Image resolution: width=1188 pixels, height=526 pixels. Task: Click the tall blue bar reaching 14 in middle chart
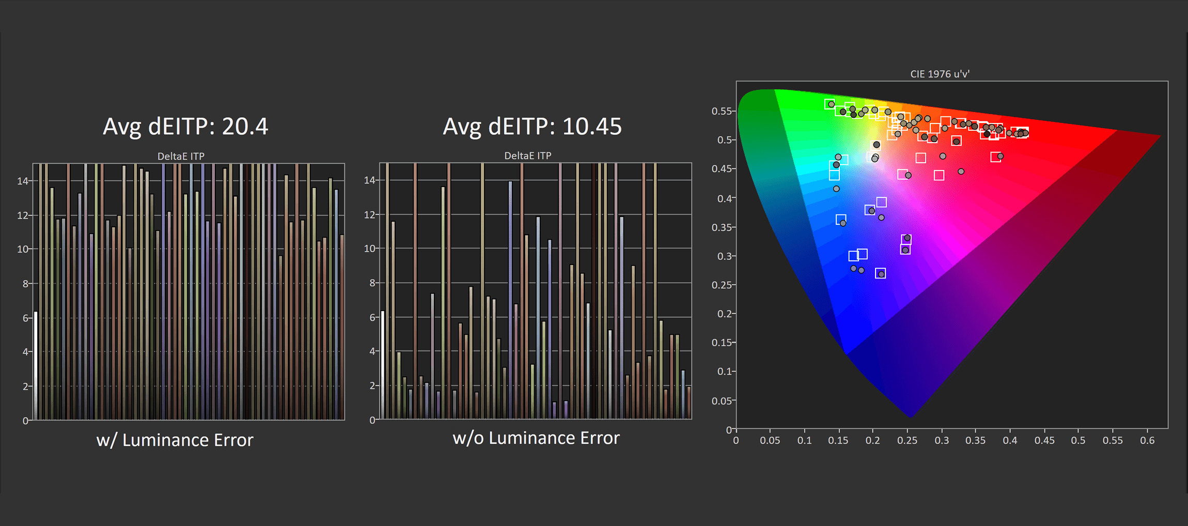coord(510,300)
